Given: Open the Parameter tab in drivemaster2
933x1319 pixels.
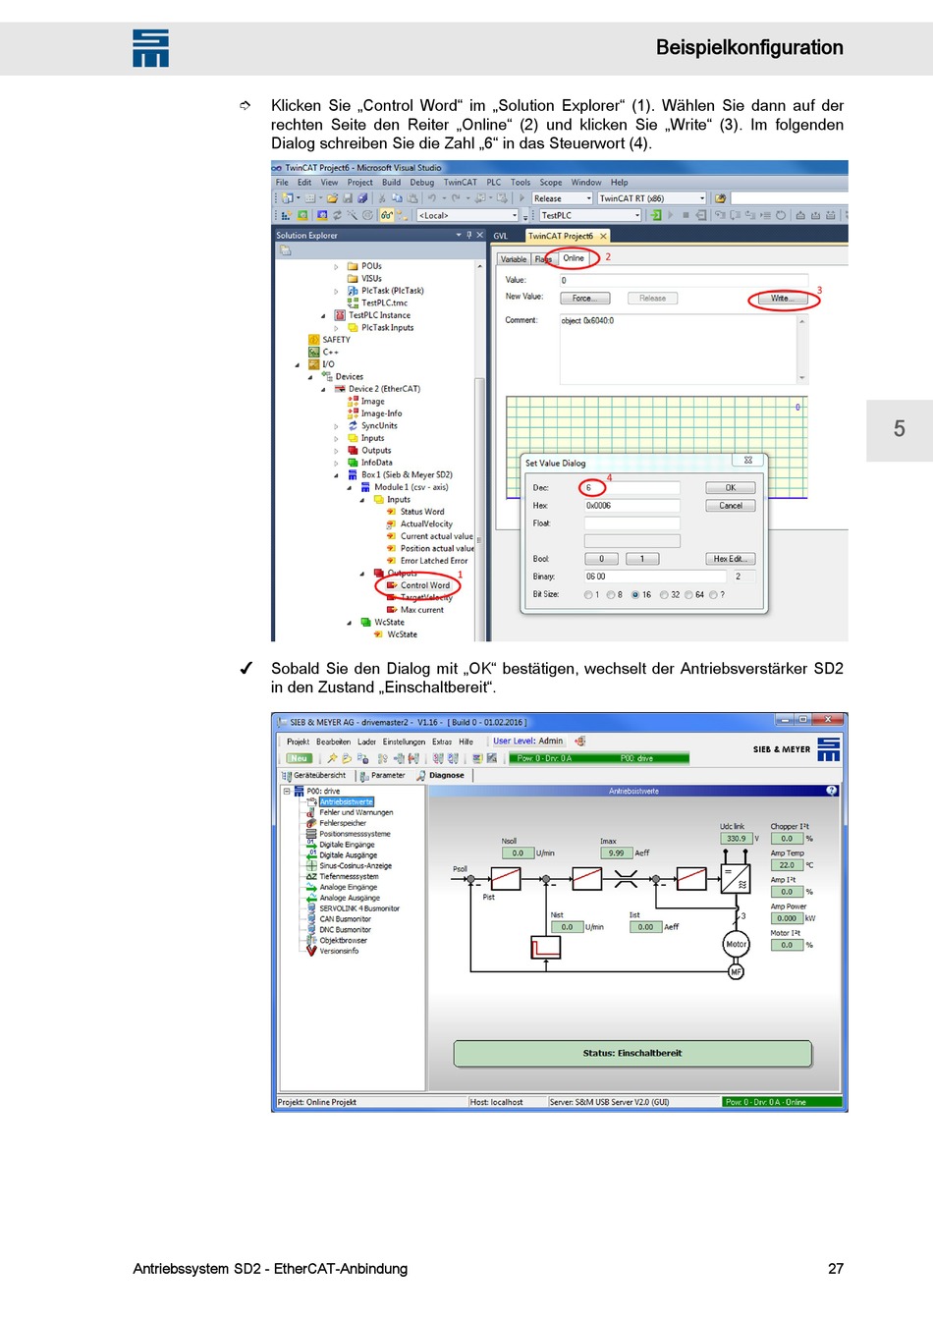Looking at the screenshot, I should pyautogui.click(x=382, y=776).
